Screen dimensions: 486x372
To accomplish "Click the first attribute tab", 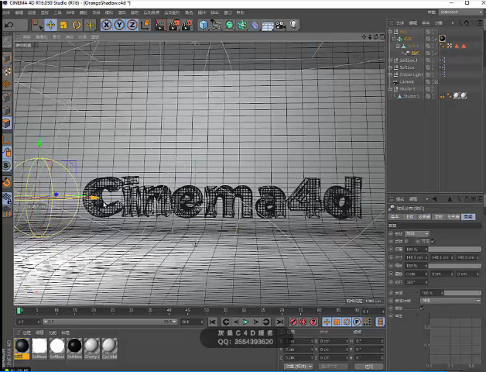I will [x=395, y=217].
